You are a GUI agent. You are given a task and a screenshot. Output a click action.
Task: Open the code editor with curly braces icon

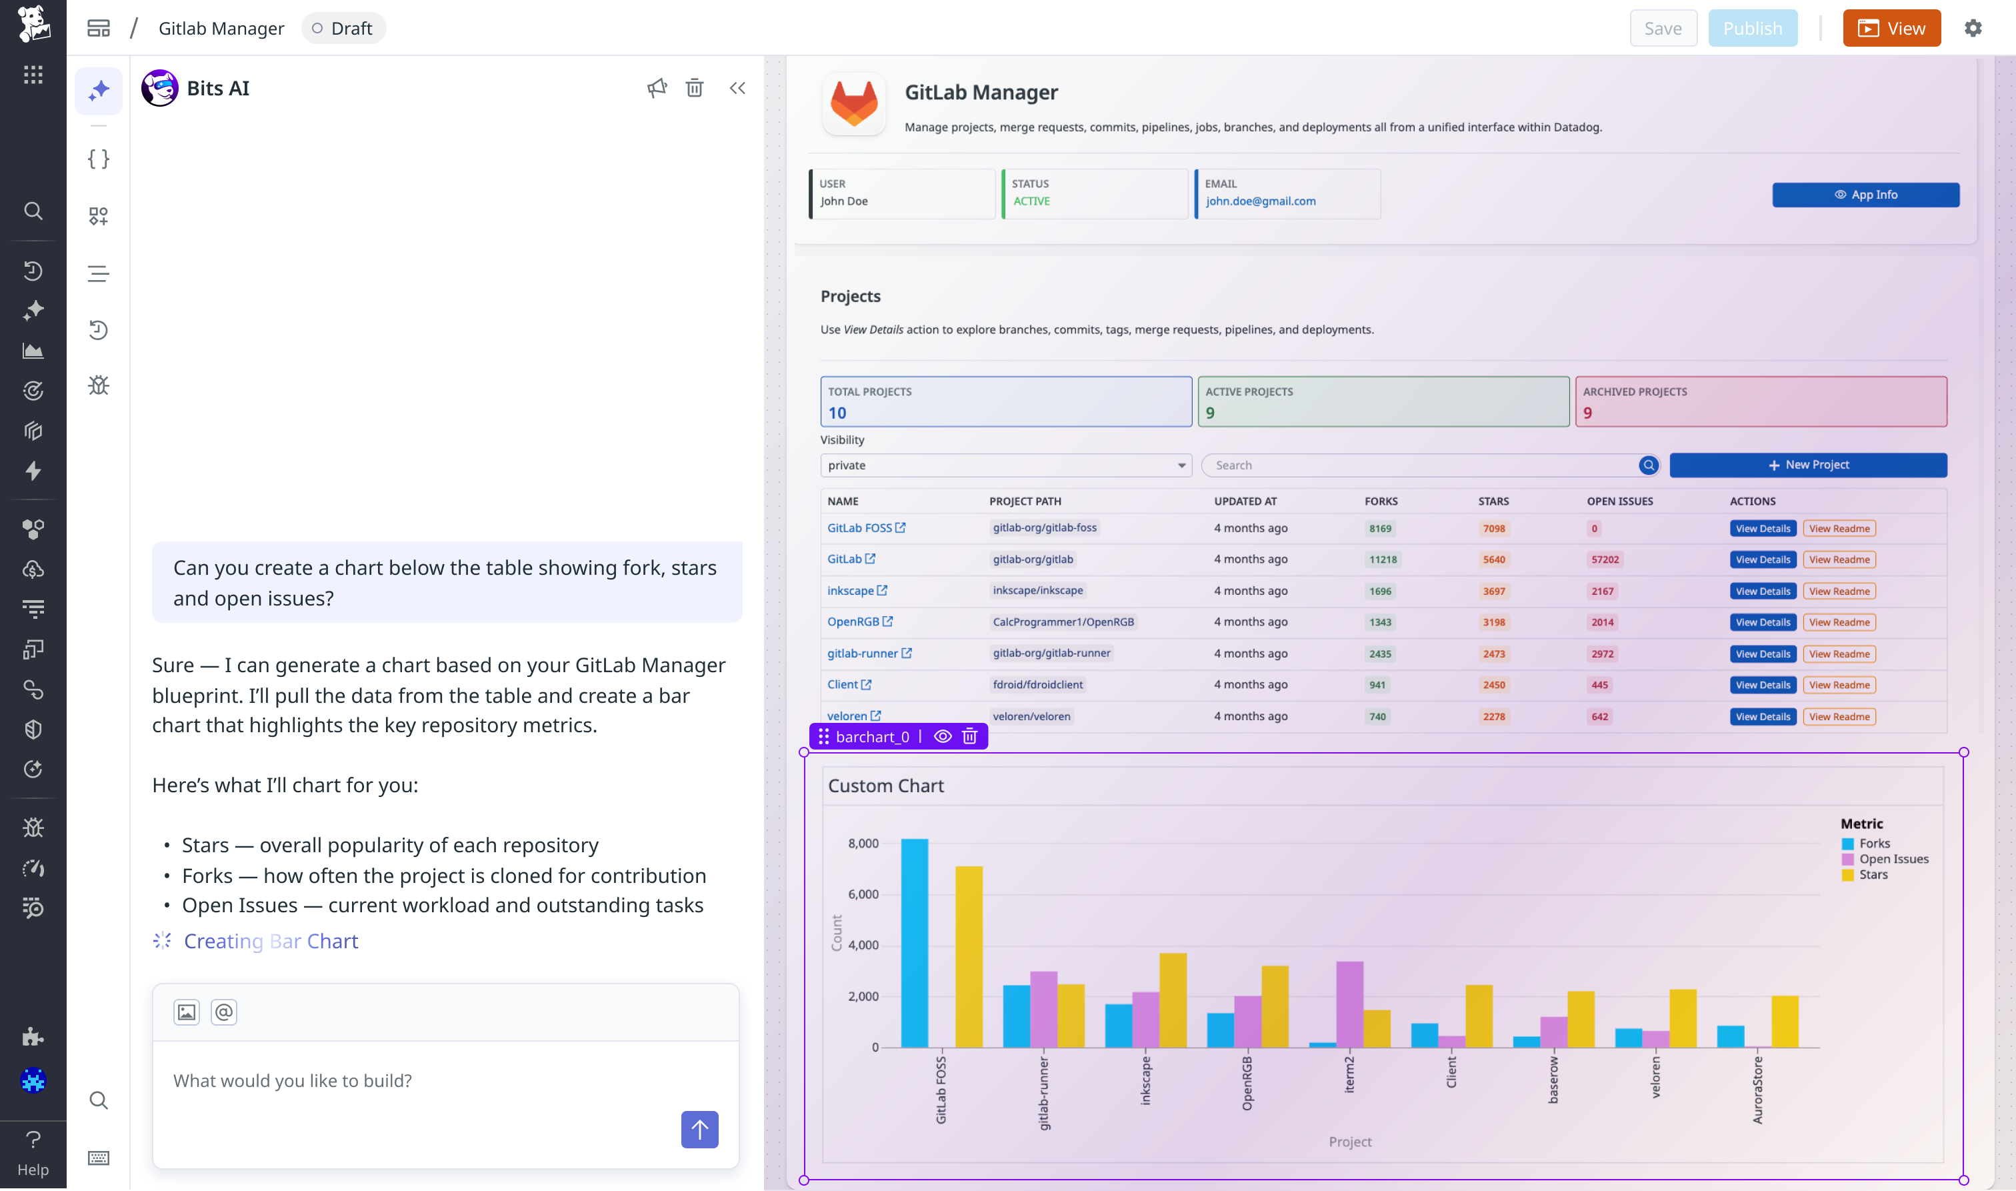(98, 159)
